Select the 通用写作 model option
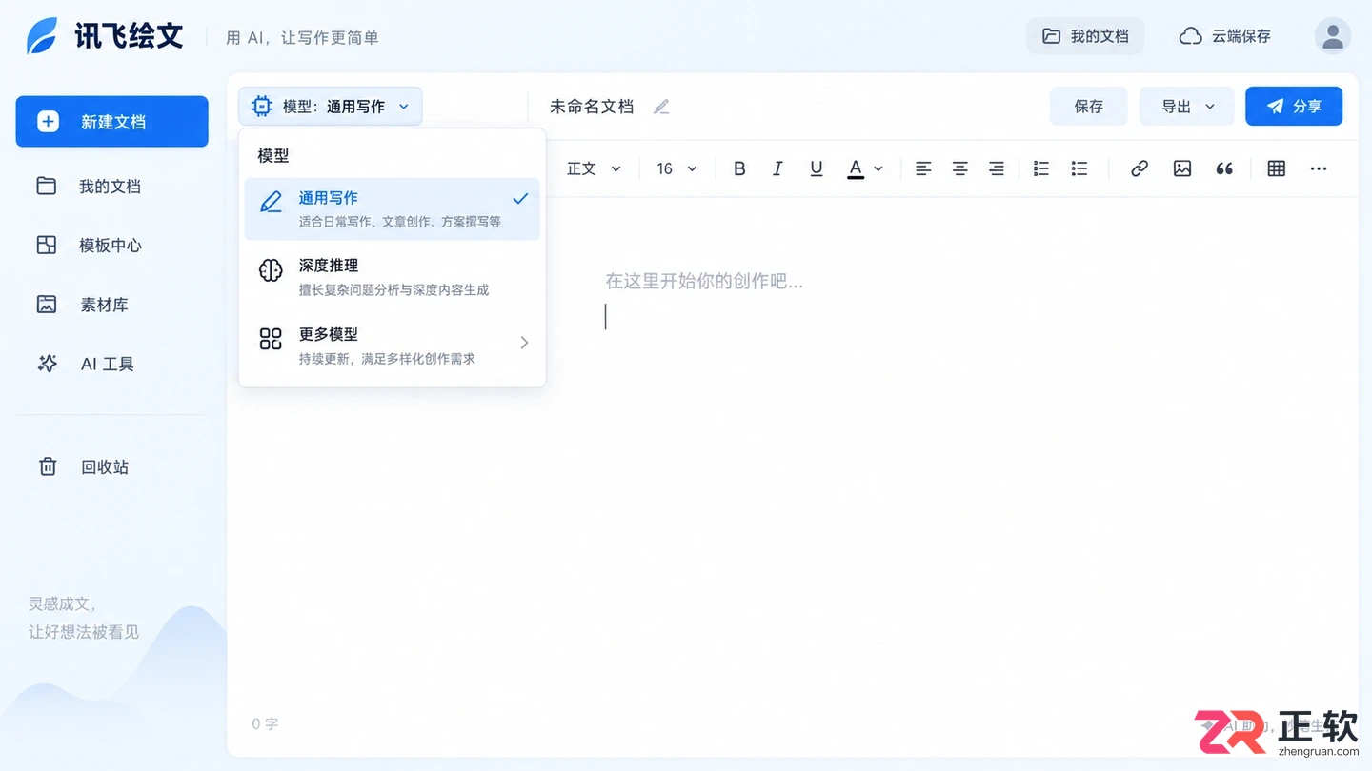Image resolution: width=1372 pixels, height=771 pixels. pos(392,208)
